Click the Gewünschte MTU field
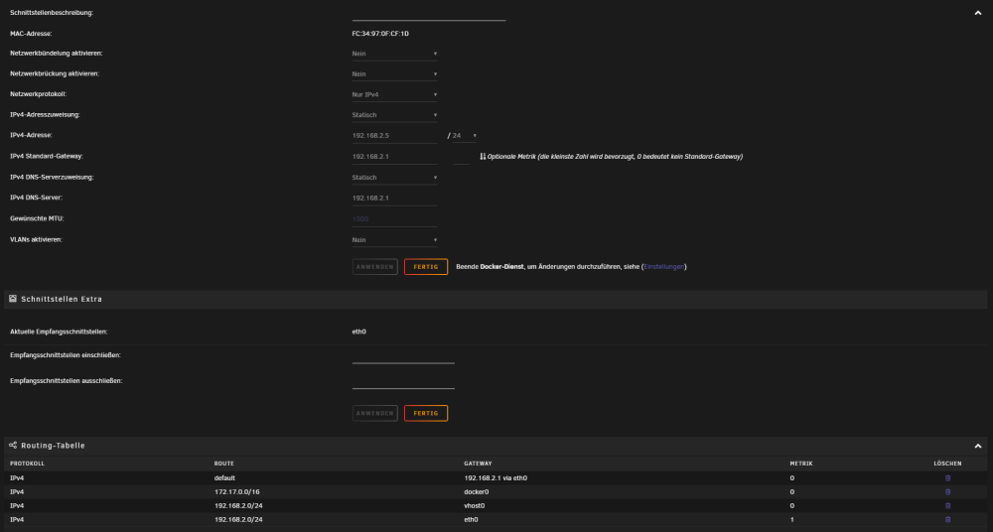Viewport: 993px width, 532px height. coord(394,219)
